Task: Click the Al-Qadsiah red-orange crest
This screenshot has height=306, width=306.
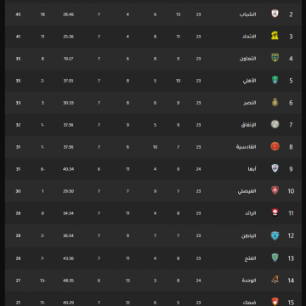Action: point(275,146)
